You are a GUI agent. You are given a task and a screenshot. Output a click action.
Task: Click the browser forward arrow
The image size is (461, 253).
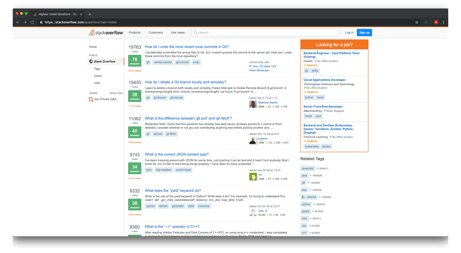[x=25, y=22]
